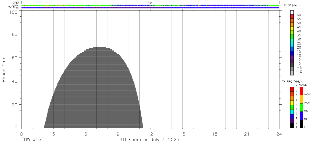The image size is (314, 145).
Task: Click the '24' UT hour tick label
Action: [x=279, y=134]
